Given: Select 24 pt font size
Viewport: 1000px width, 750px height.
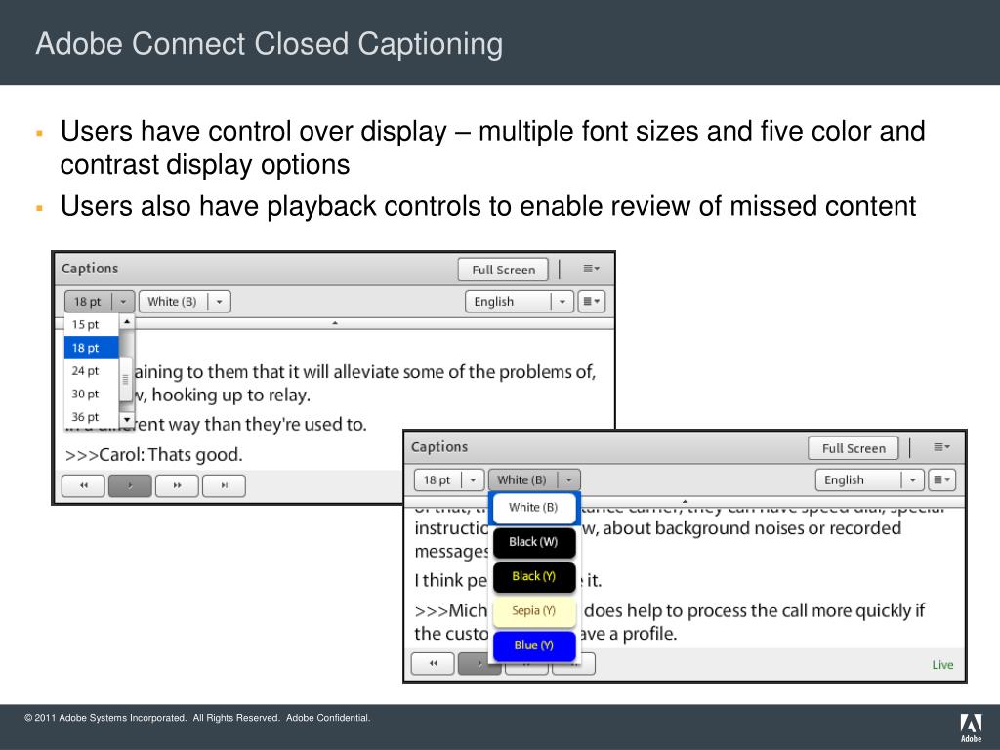Looking at the screenshot, I should point(91,370).
